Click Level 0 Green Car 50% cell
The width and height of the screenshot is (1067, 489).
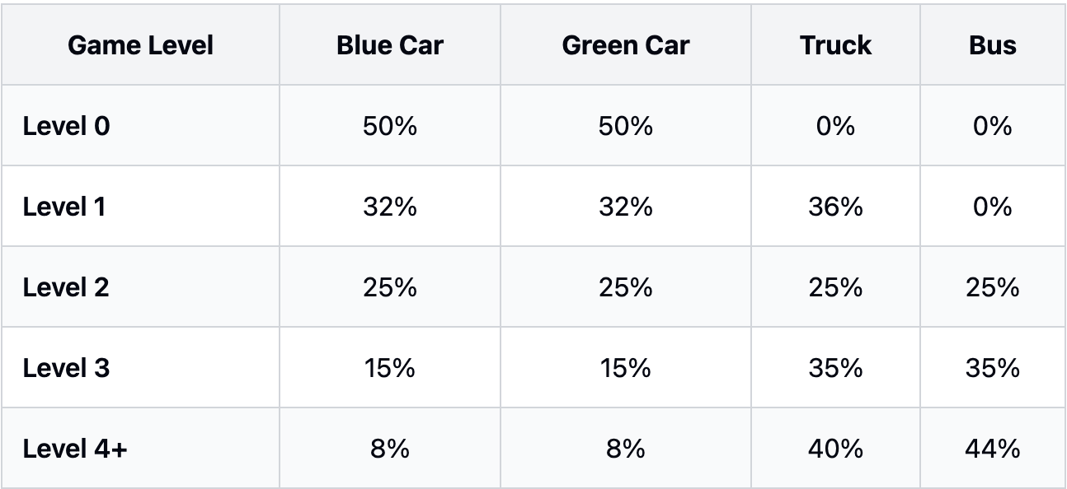pyautogui.click(x=625, y=126)
